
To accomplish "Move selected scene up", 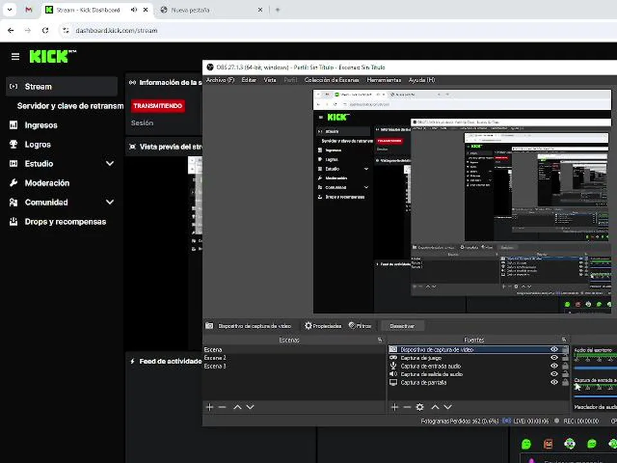I will (237, 407).
